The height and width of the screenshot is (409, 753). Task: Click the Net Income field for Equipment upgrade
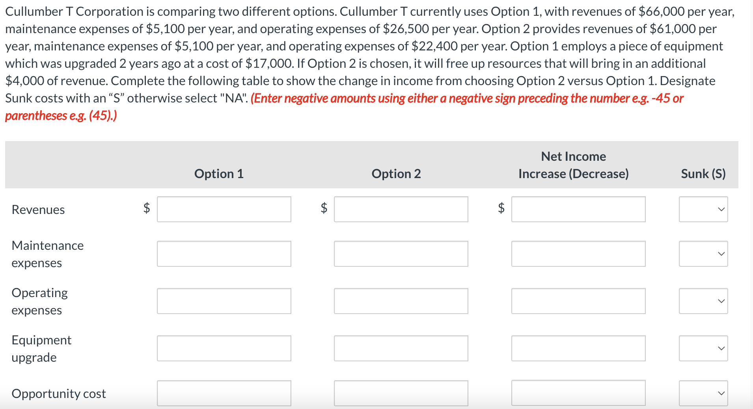click(x=578, y=348)
